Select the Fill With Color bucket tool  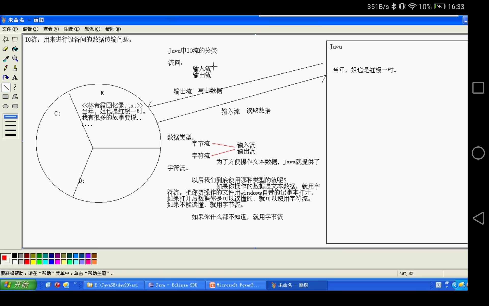coord(15,49)
